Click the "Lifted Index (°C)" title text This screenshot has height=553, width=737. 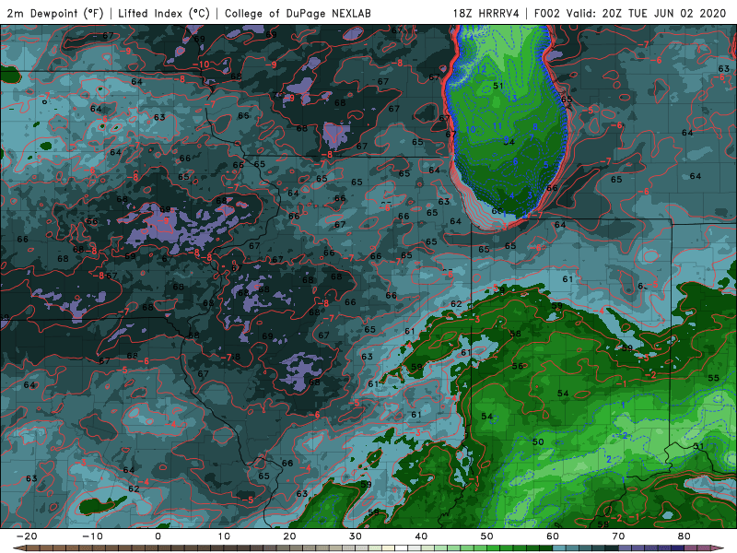164,13
